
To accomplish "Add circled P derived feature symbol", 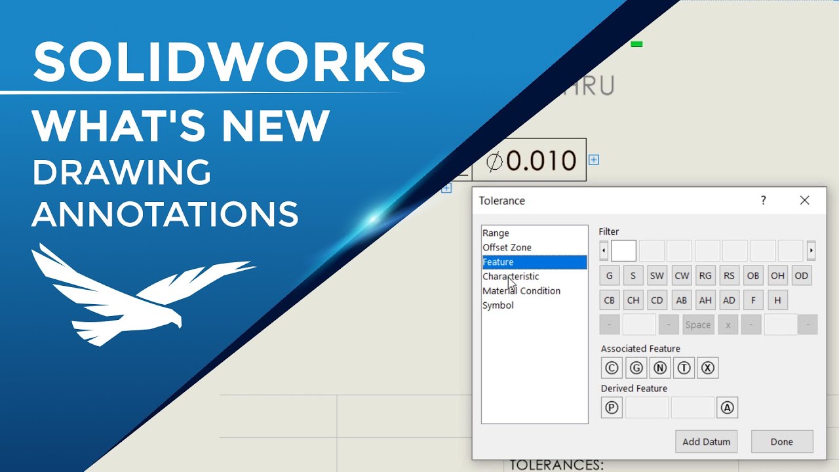I will [612, 408].
